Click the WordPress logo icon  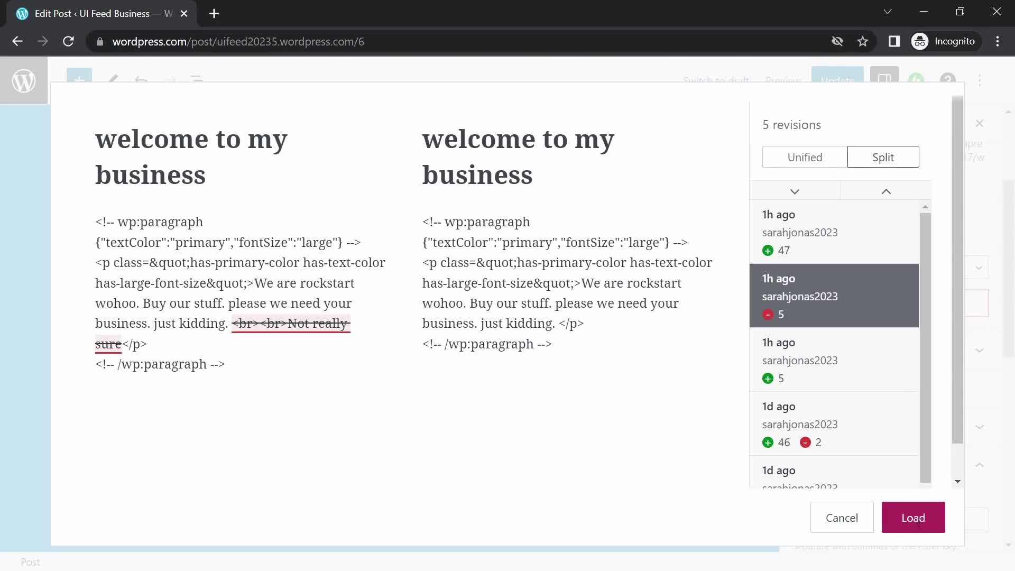click(x=24, y=81)
